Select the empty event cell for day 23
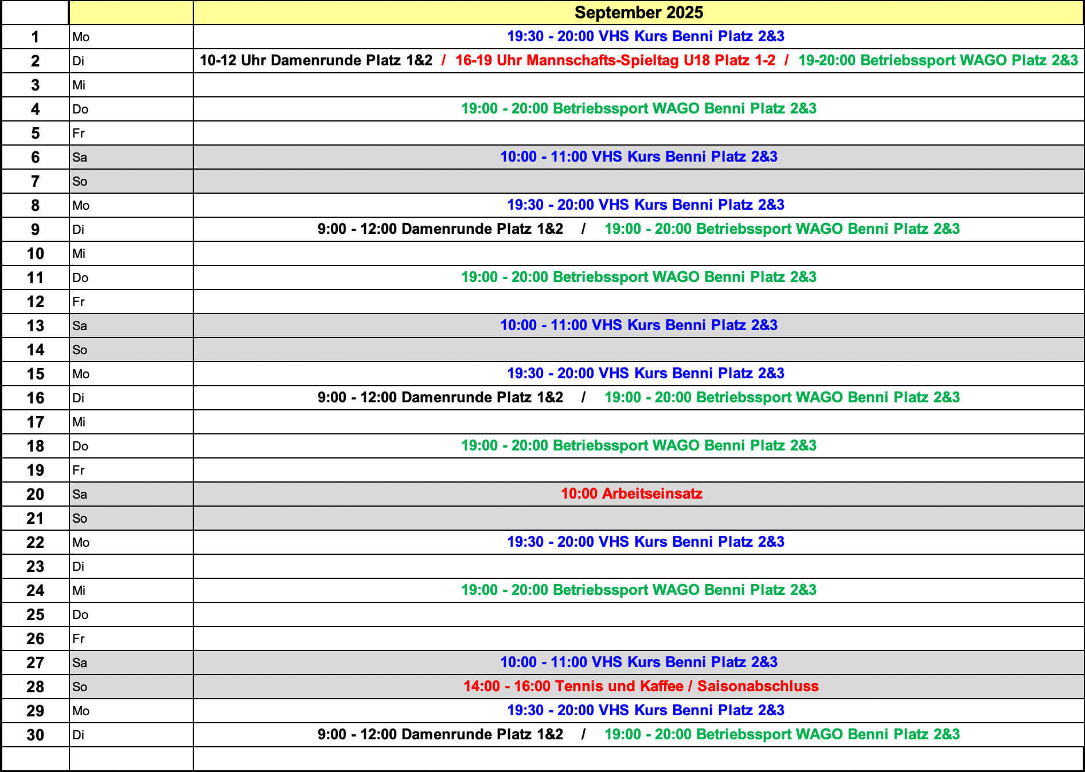 pyautogui.click(x=638, y=566)
